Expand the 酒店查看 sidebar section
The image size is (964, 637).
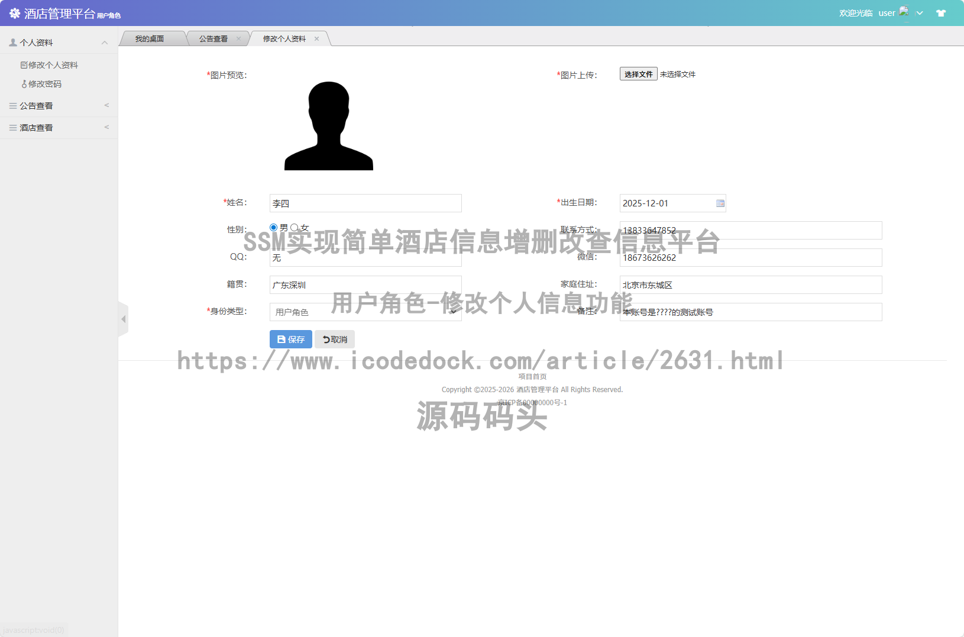tap(106, 127)
